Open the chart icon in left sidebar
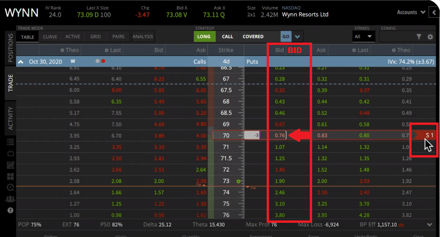Image resolution: width=440 pixels, height=237 pixels. [x=10, y=165]
